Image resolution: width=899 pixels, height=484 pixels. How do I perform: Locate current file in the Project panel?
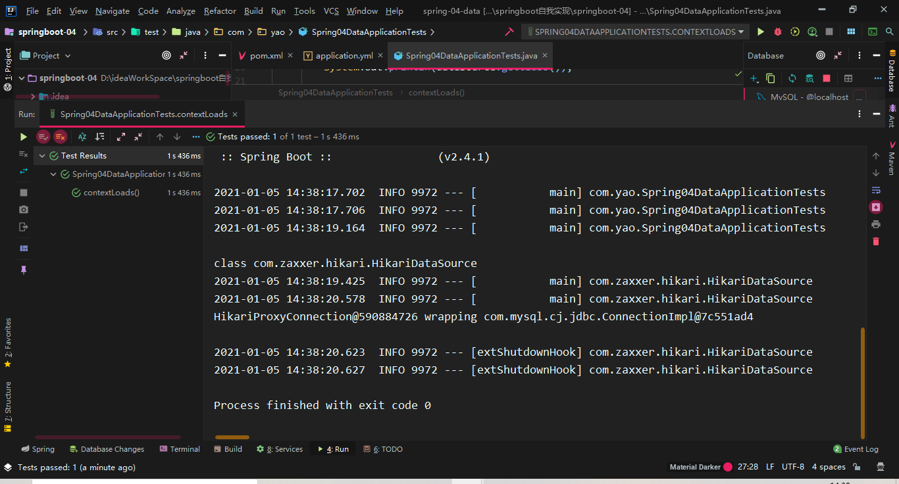point(167,56)
